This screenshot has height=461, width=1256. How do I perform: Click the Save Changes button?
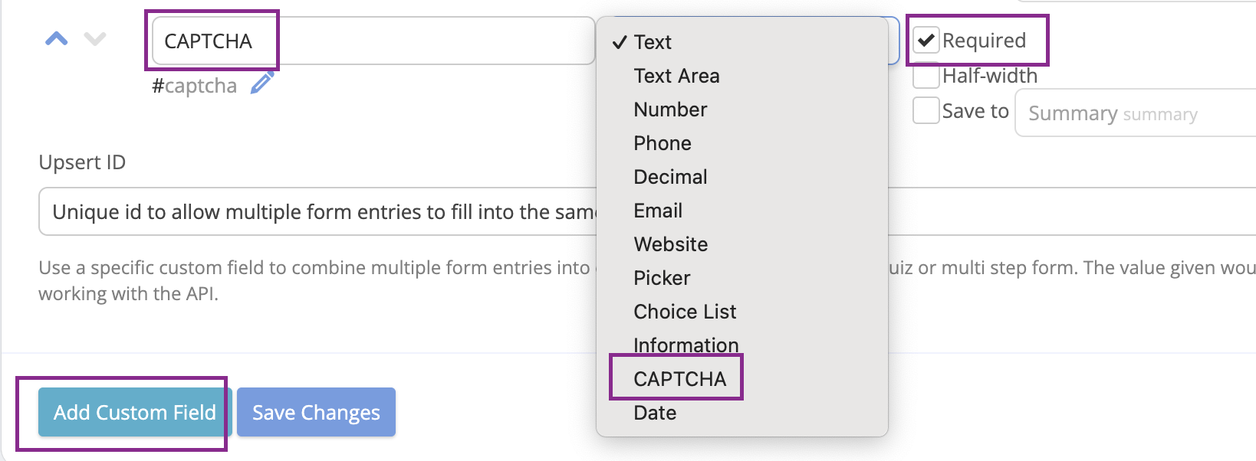(x=316, y=412)
